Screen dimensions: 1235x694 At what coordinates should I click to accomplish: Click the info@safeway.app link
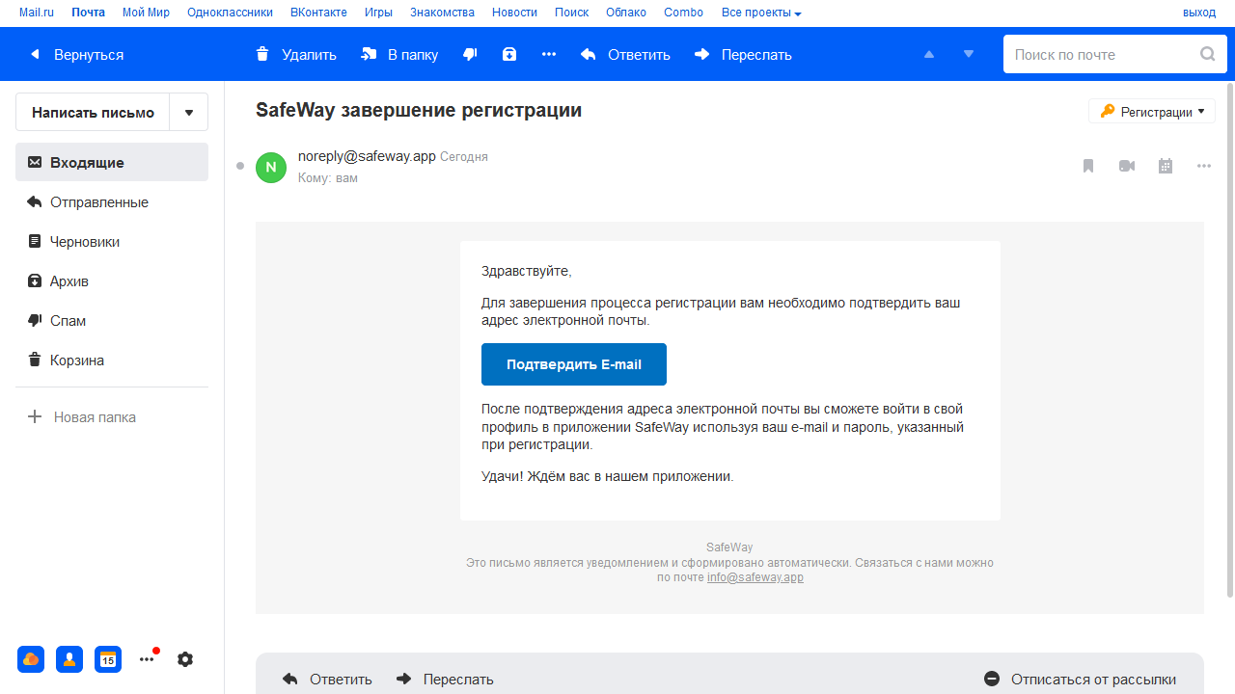coord(755,577)
